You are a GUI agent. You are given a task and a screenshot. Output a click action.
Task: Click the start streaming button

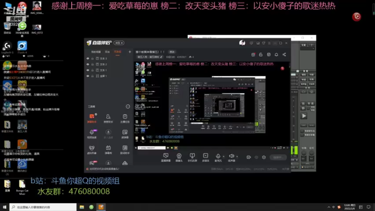[x=278, y=157]
